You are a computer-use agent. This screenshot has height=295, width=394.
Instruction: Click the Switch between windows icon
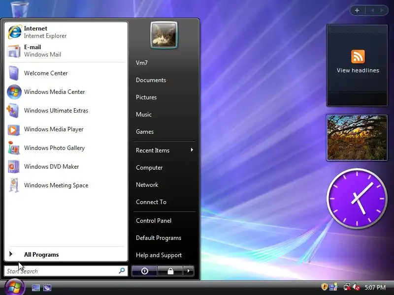(x=47, y=288)
